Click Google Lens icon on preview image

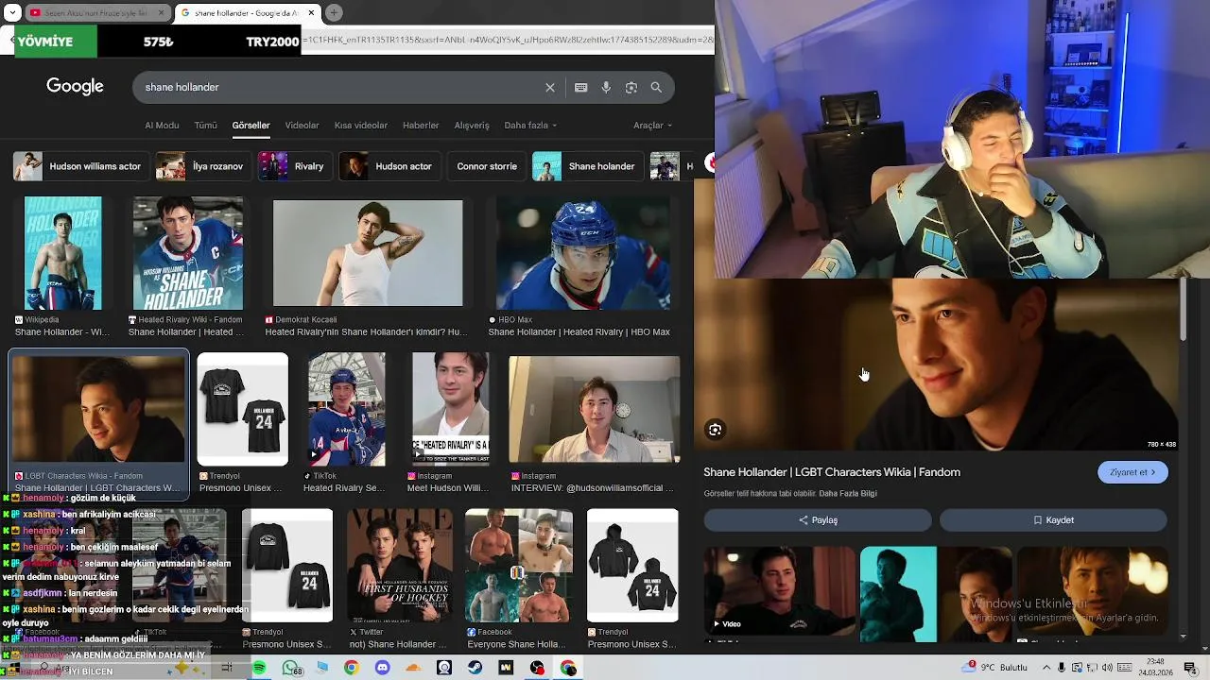point(715,430)
